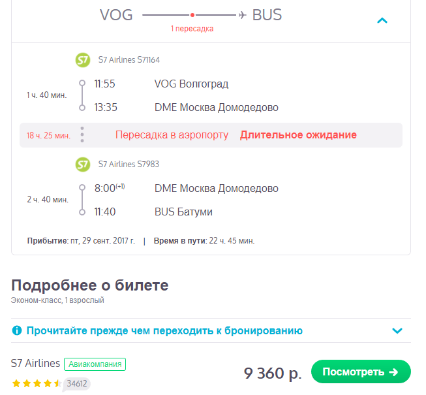The width and height of the screenshot is (426, 395).
Task: Select the 'VOG Волгоград' departure row
Action: tap(191, 84)
